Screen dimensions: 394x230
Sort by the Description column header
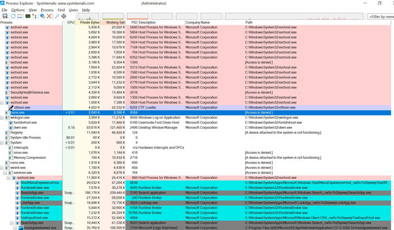[x=161, y=23]
